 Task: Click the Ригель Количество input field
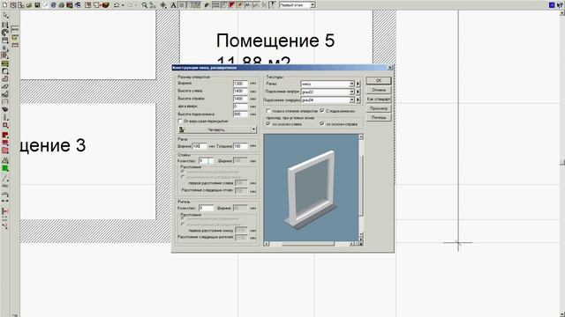(x=206, y=208)
